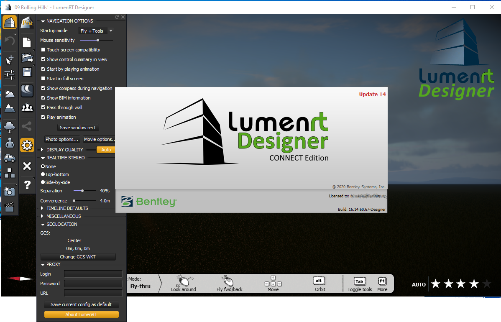Screen dimensions: 501x322
Task: Expand the MISCELLANEOUS section
Action: coord(42,216)
